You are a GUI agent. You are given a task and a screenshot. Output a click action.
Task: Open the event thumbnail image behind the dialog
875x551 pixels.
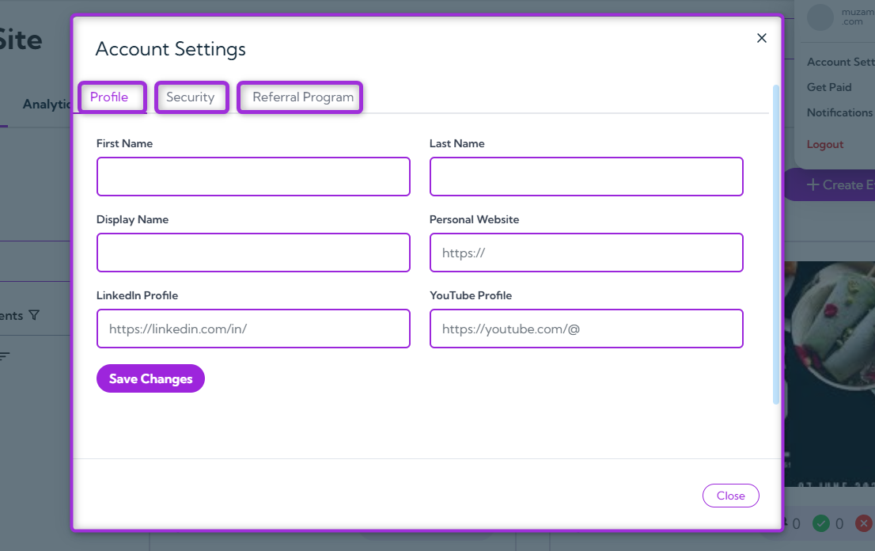(830, 374)
